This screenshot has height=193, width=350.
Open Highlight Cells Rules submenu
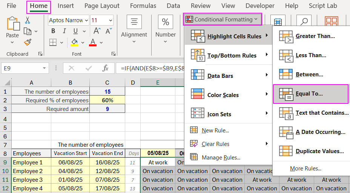pyautogui.click(x=229, y=36)
